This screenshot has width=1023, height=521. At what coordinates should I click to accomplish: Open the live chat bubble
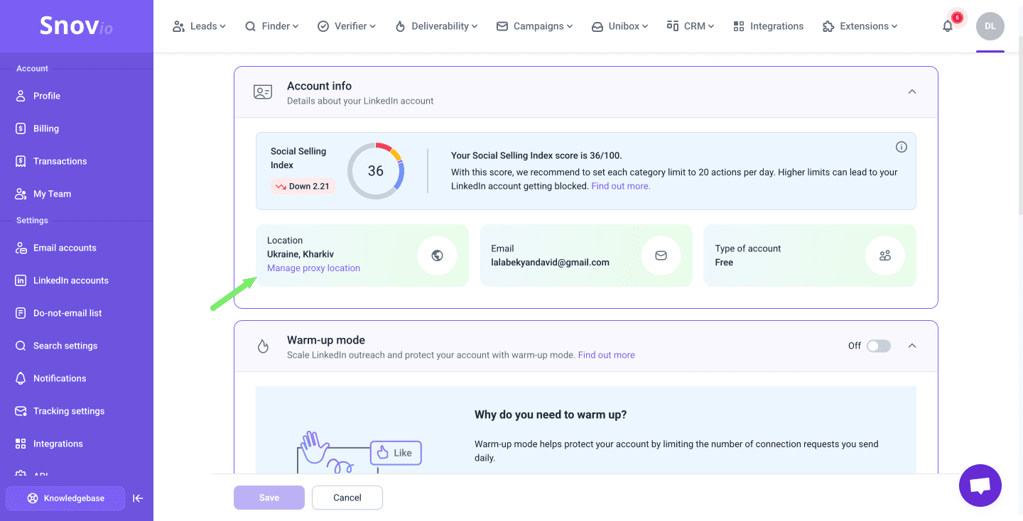980,486
